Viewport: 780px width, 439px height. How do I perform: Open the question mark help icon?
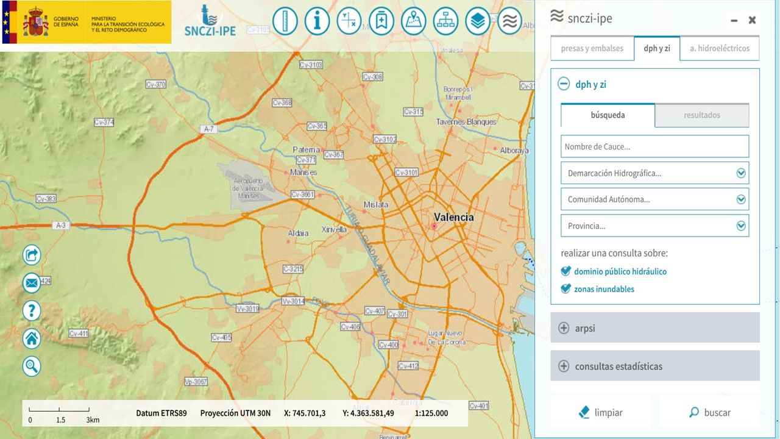32,310
